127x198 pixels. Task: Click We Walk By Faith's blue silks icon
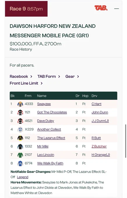[20, 163]
